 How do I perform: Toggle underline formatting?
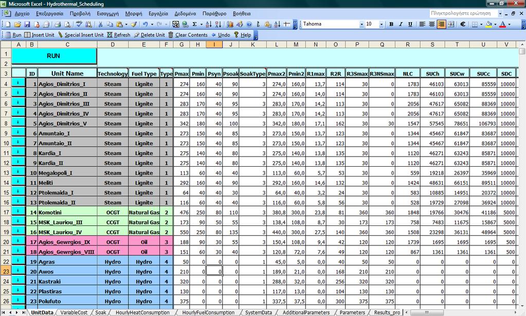tap(410, 24)
